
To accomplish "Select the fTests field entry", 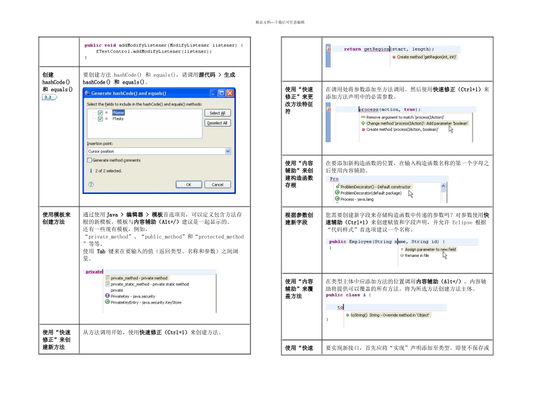I will [x=118, y=119].
